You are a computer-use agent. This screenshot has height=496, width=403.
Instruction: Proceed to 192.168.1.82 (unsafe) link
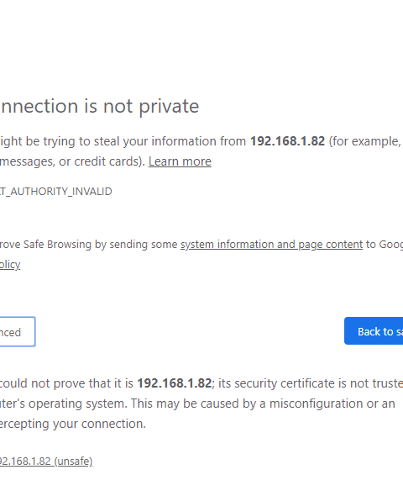pyautogui.click(x=46, y=462)
